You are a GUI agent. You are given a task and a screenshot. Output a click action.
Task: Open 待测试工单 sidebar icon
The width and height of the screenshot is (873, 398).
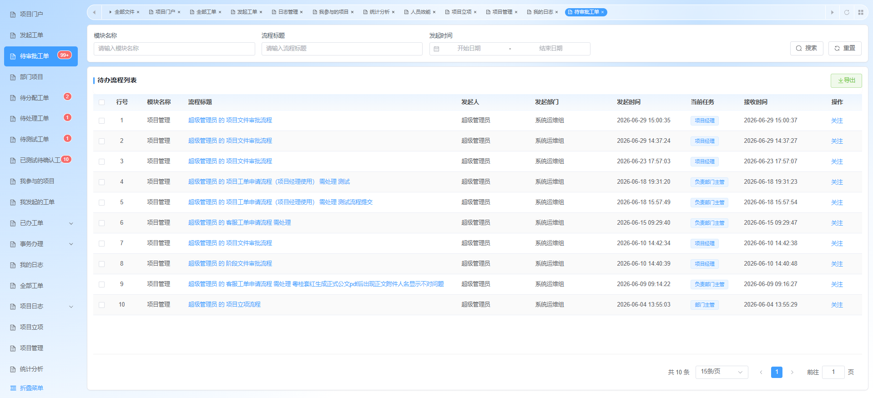tap(13, 140)
